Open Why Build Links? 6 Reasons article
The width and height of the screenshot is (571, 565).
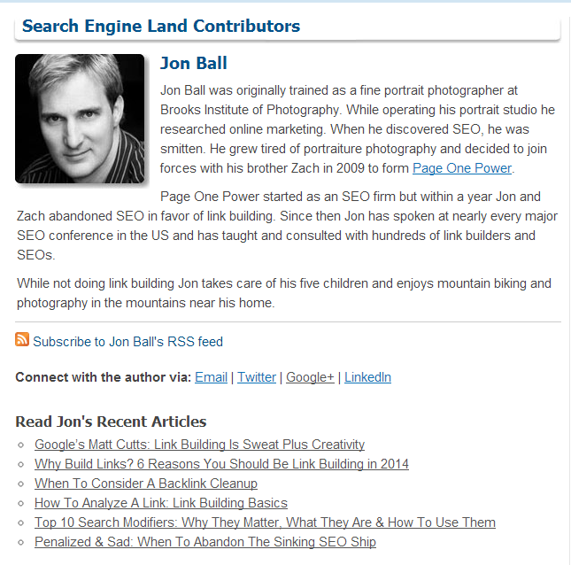pyautogui.click(x=222, y=464)
